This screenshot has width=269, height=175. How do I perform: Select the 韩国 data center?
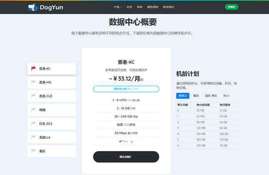(x=51, y=110)
